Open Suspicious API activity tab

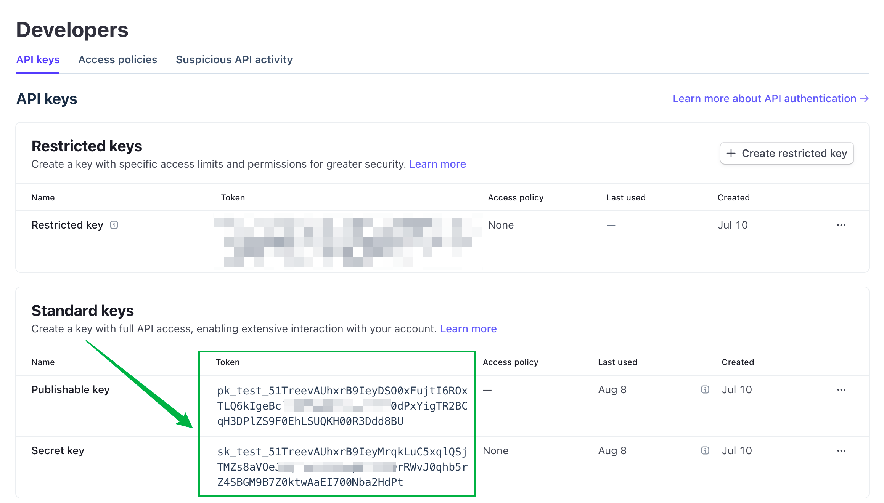click(234, 59)
